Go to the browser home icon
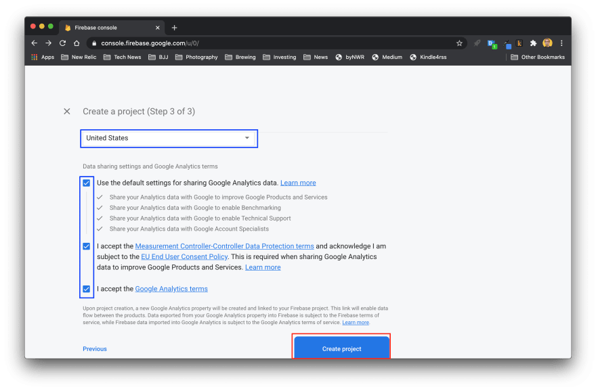Viewport: 596px width, 391px height. pos(77,43)
